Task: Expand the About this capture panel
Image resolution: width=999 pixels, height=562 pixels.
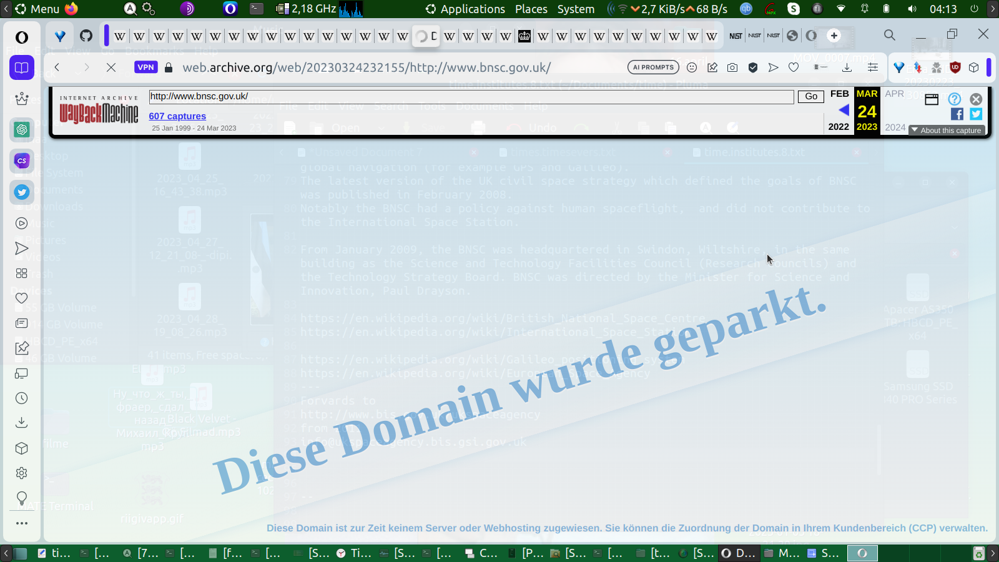Action: pos(947,131)
